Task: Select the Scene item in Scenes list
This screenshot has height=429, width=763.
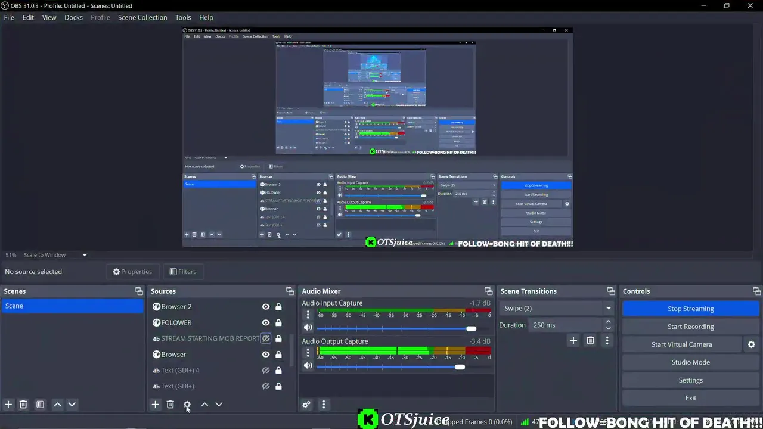Action: [72, 306]
